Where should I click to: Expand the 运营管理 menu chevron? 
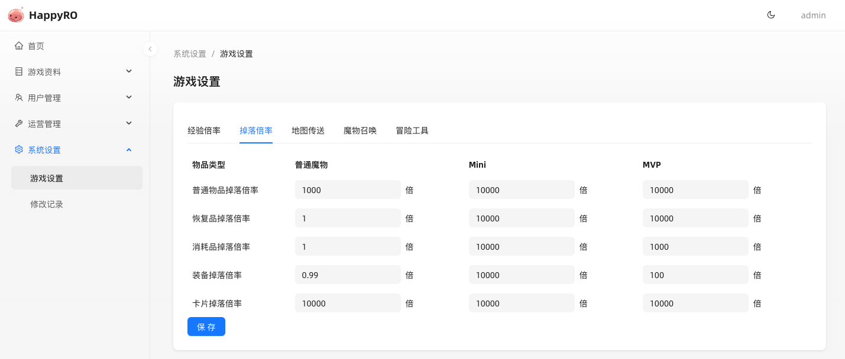129,123
